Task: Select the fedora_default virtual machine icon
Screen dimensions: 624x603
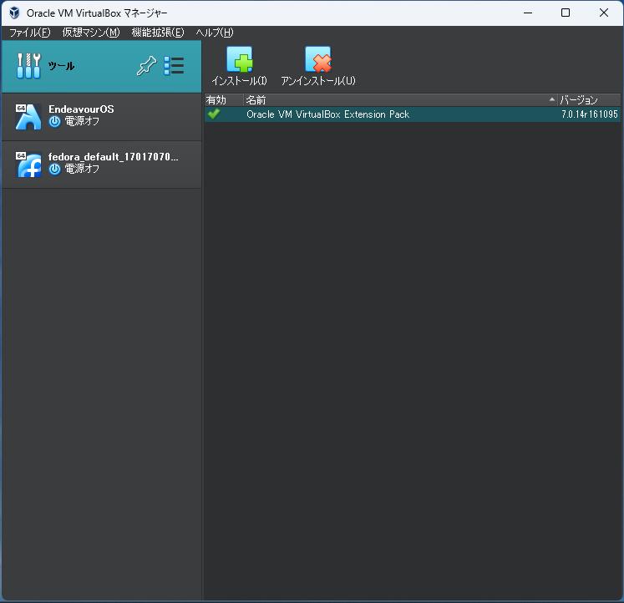Action: [x=28, y=165]
